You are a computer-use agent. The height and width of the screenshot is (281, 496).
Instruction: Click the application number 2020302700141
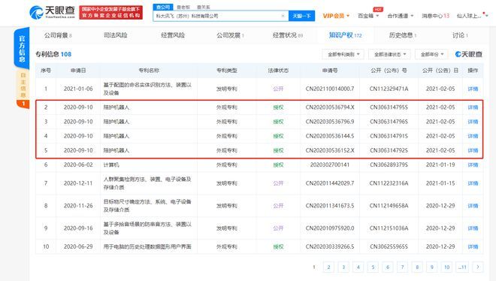pos(330,165)
